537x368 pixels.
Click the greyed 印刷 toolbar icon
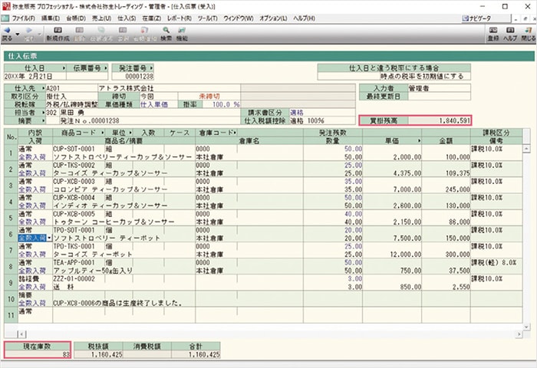(x=123, y=31)
